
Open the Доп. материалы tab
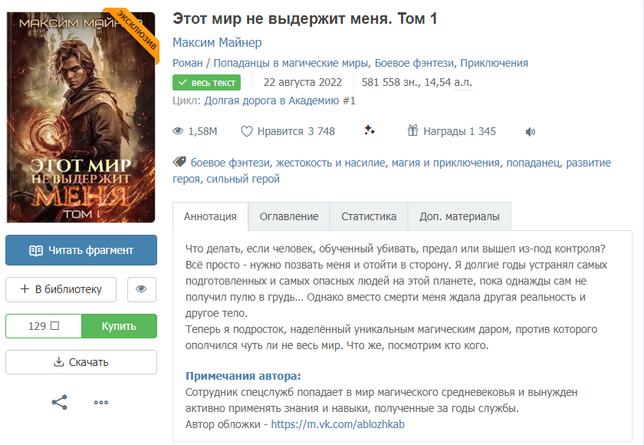pos(459,216)
